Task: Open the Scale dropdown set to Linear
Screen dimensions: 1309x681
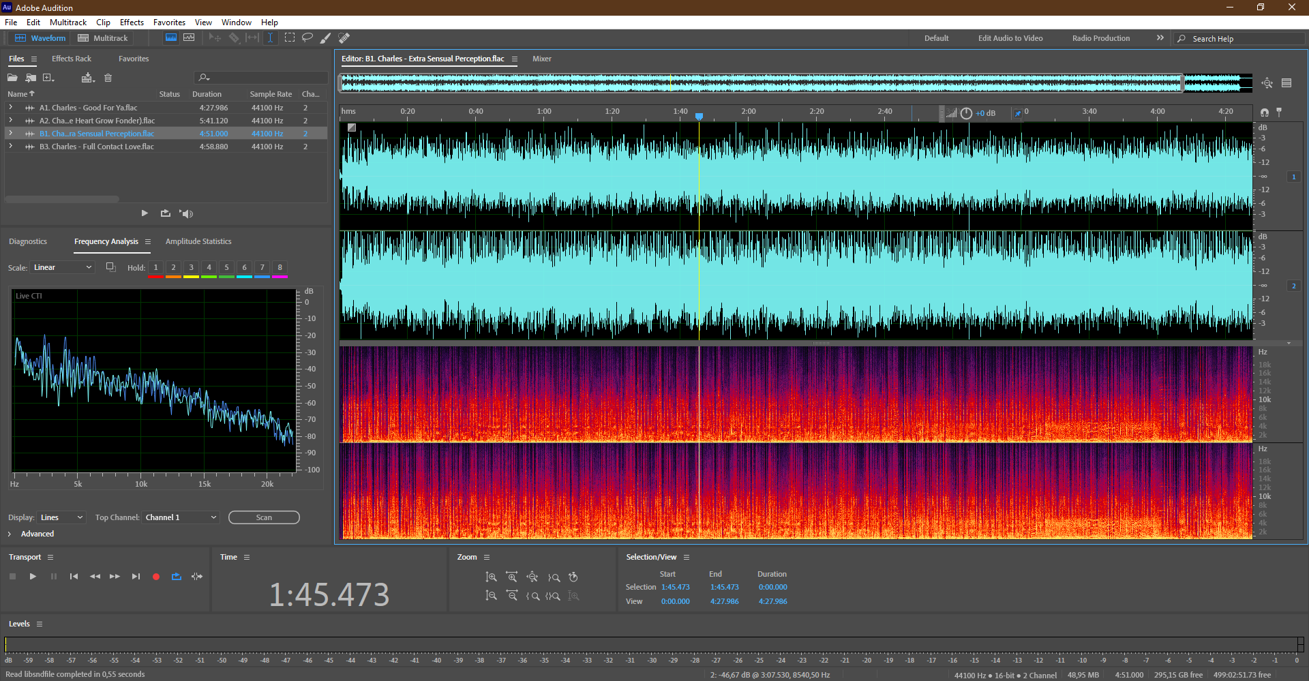Action: (62, 267)
